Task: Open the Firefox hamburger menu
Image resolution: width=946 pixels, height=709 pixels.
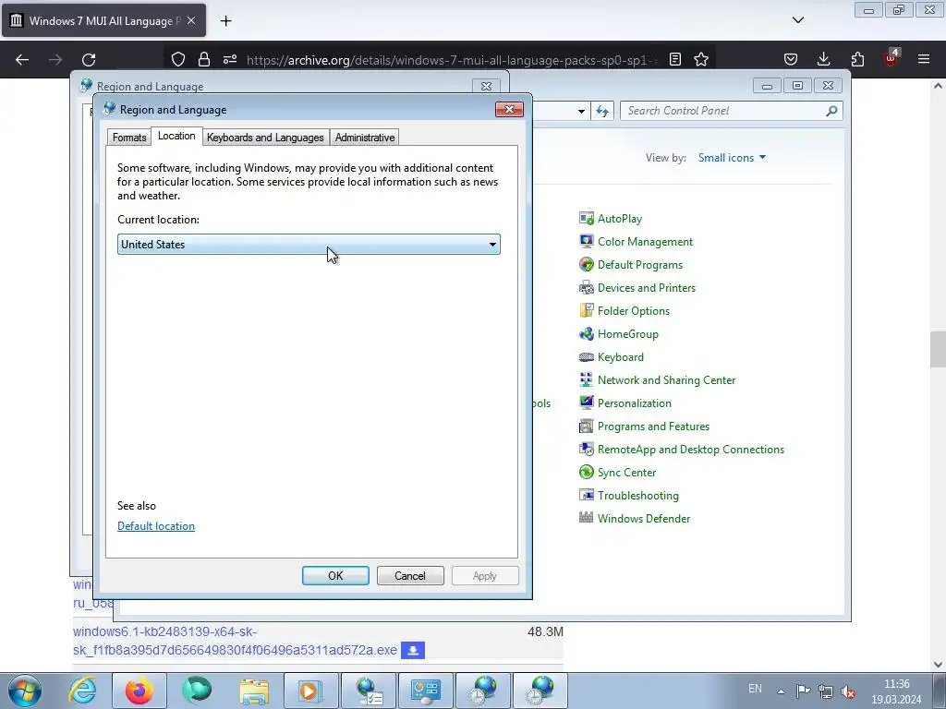Action: click(924, 59)
